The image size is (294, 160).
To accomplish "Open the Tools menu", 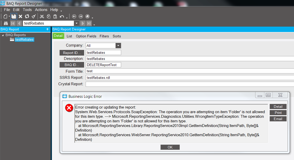I will (x=27, y=10).
